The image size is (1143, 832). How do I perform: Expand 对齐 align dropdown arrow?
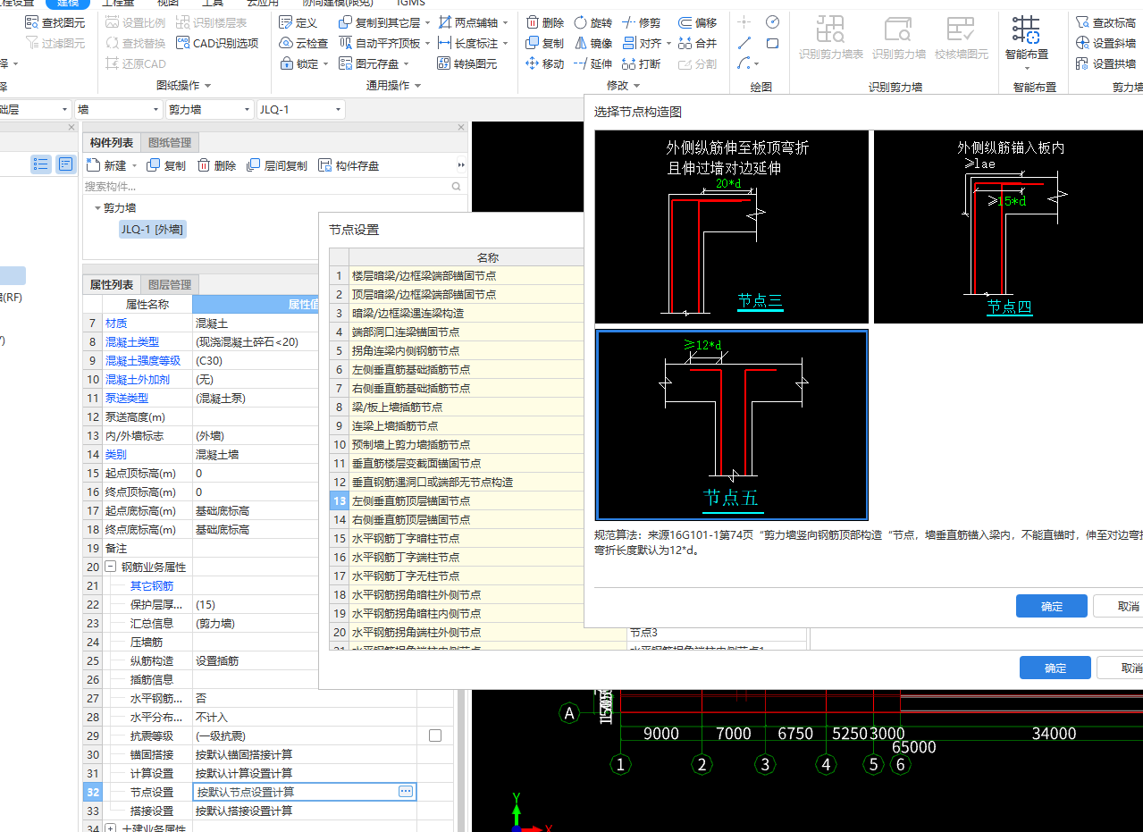point(669,43)
